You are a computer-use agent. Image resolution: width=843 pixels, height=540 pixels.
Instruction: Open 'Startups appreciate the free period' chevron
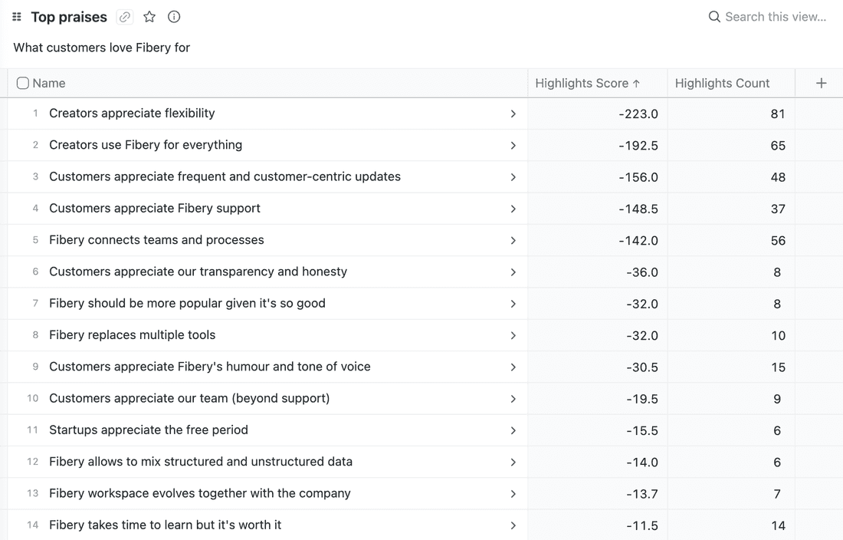(513, 430)
